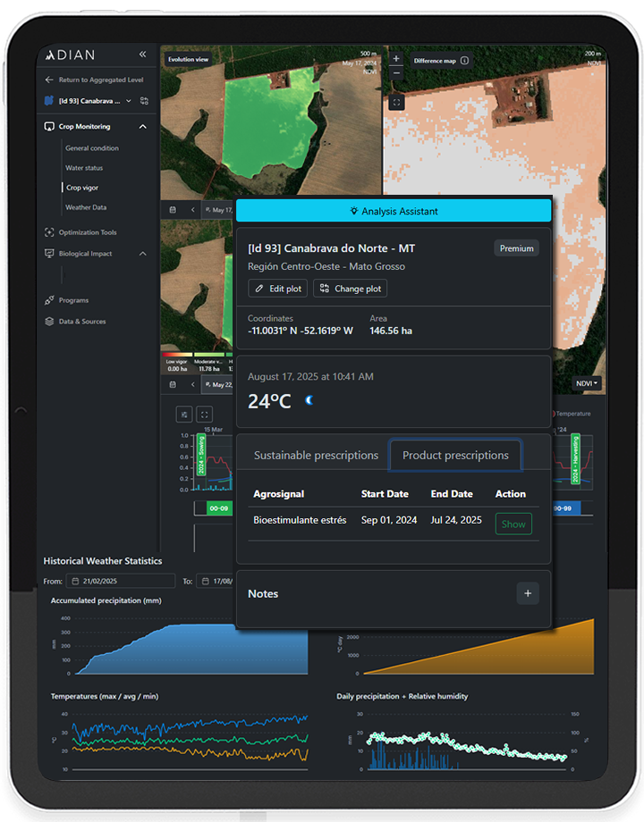Click the ADIAN logo
This screenshot has height=822, width=644.
(70, 55)
